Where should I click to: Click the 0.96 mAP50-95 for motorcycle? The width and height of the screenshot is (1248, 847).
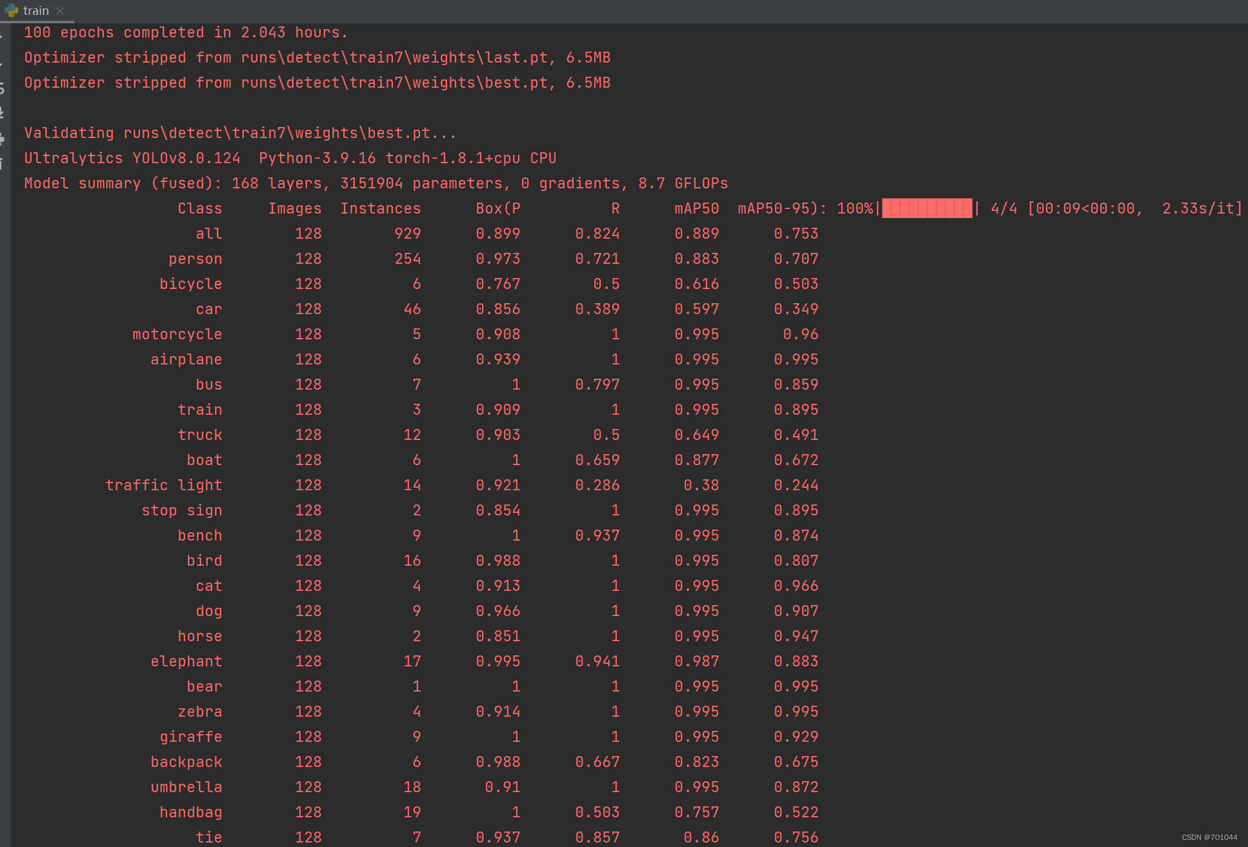801,334
